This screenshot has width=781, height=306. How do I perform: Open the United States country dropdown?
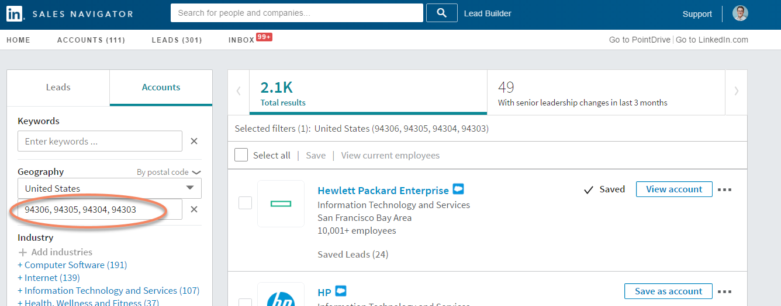(x=109, y=188)
